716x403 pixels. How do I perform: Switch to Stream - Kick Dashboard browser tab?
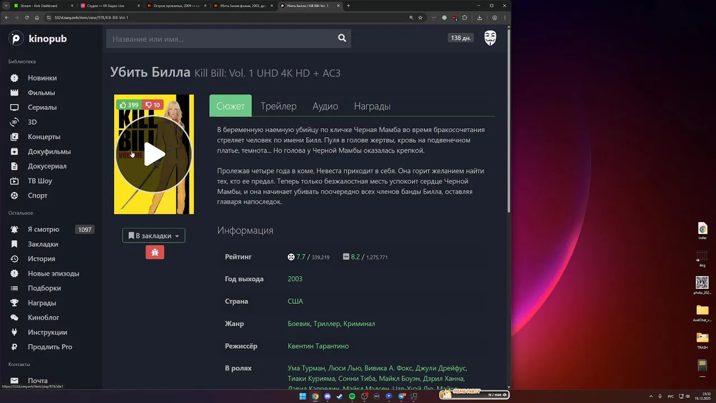click(43, 6)
